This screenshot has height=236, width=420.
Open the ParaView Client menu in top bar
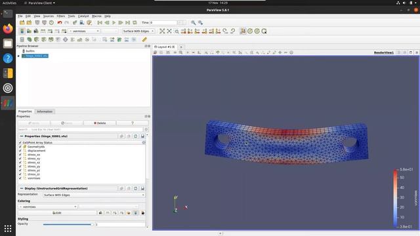[x=39, y=3]
